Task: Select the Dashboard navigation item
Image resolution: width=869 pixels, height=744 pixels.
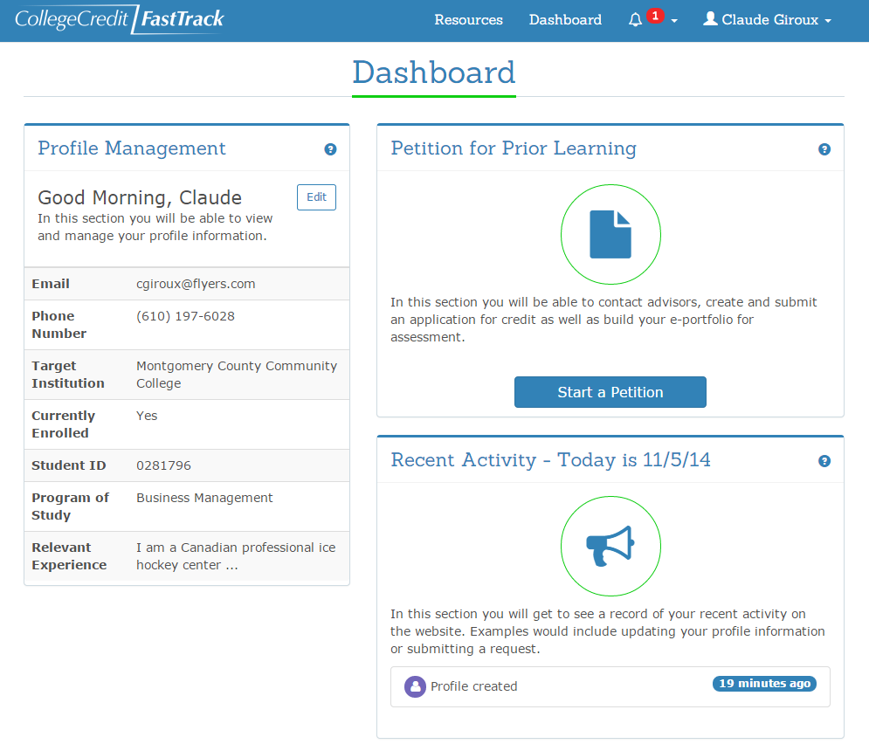Action: pos(565,19)
